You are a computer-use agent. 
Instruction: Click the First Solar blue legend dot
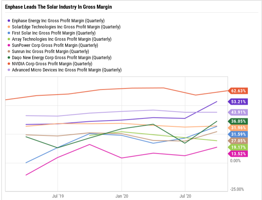click(9, 33)
